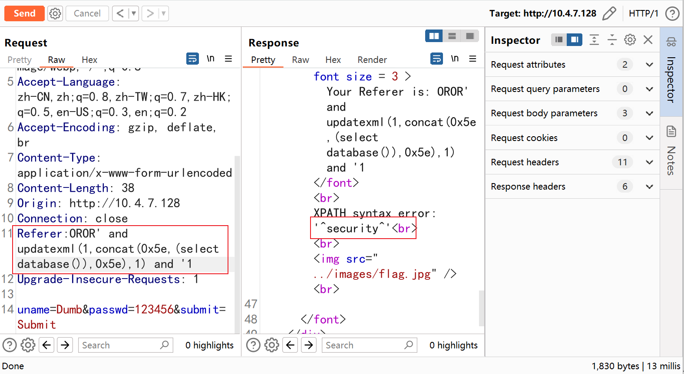Toggle non-printable characters in Request panel
Image resolution: width=684 pixels, height=374 pixels.
click(211, 59)
